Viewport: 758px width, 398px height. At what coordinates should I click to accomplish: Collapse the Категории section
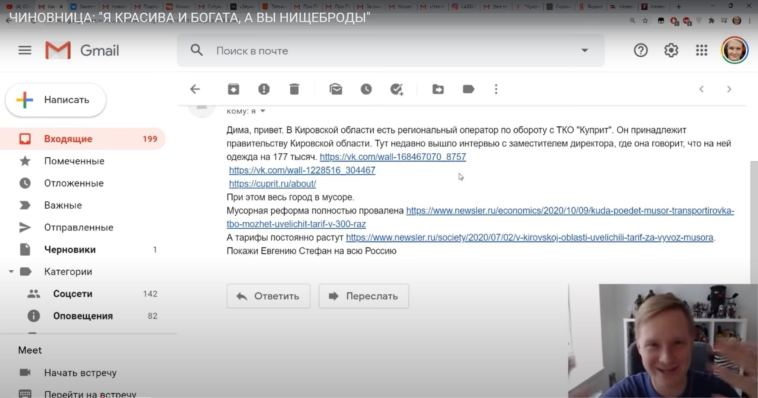[11, 272]
